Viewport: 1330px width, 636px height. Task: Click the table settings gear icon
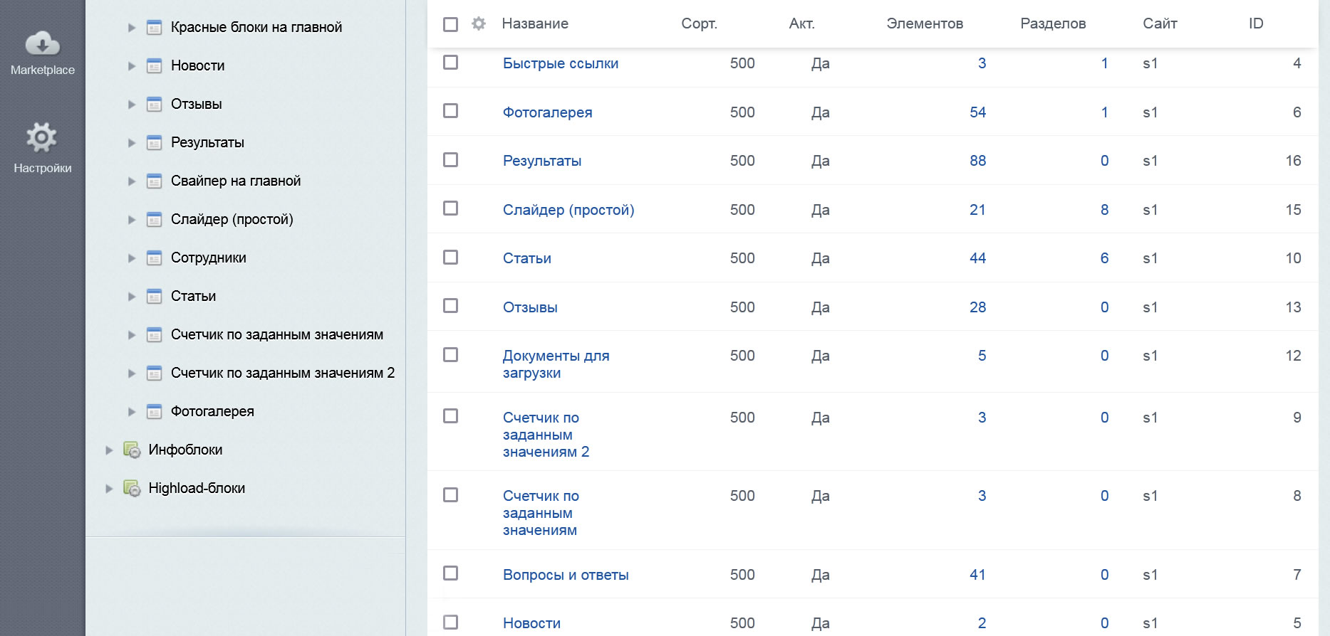pyautogui.click(x=479, y=23)
